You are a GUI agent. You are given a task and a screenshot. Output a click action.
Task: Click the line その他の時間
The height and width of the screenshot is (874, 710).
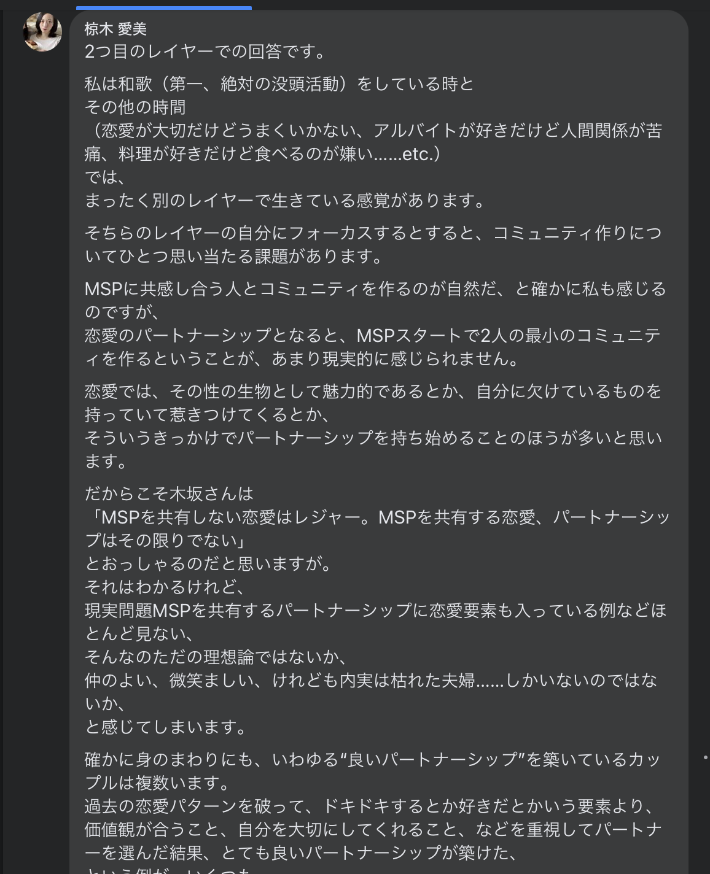pos(135,107)
